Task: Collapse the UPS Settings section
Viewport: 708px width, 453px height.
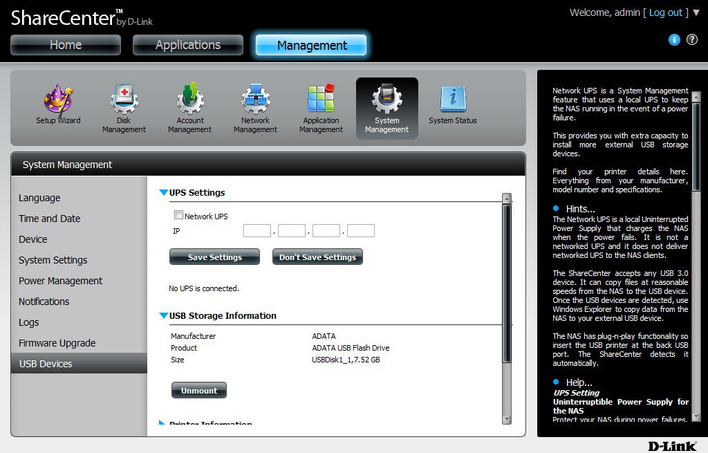Action: 163,192
